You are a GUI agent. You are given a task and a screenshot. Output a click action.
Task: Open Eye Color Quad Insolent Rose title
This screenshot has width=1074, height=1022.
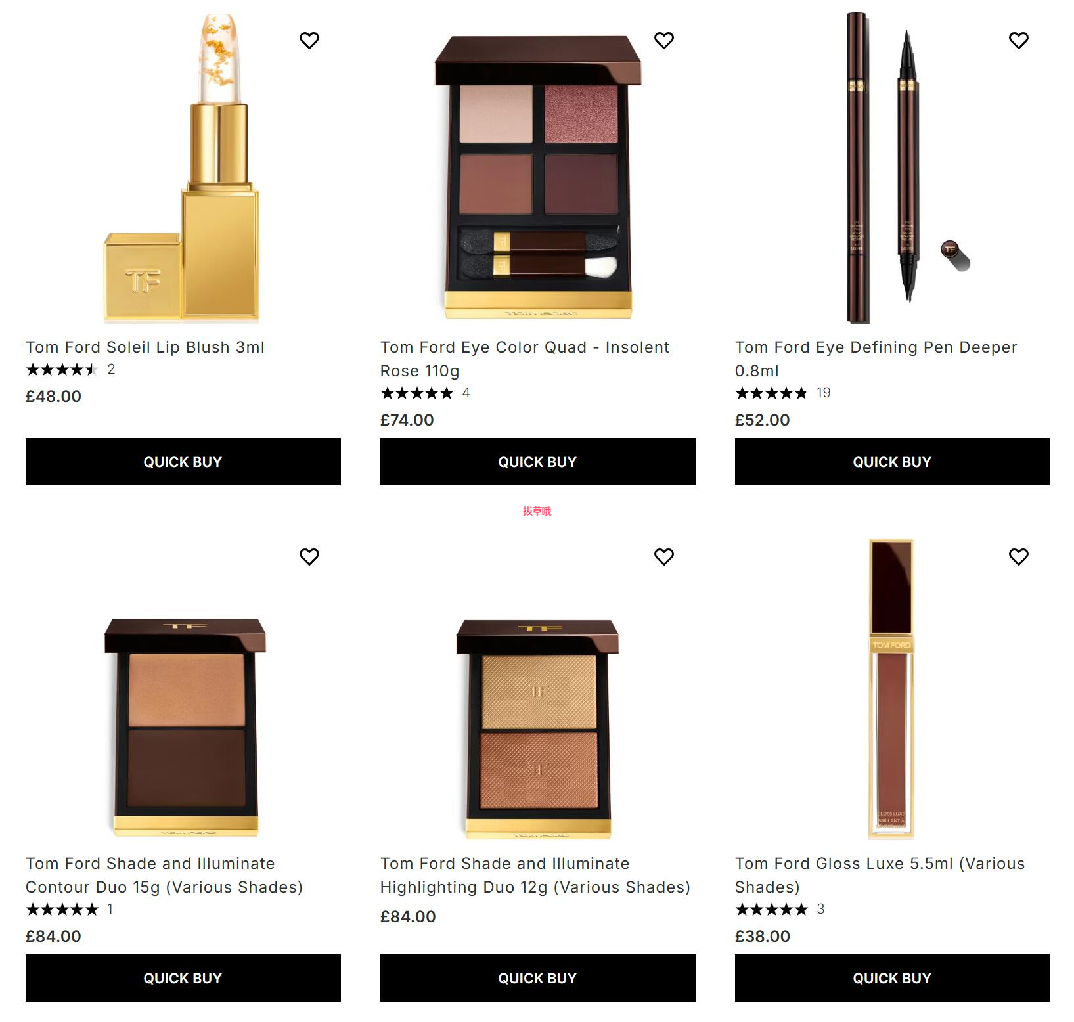click(525, 359)
